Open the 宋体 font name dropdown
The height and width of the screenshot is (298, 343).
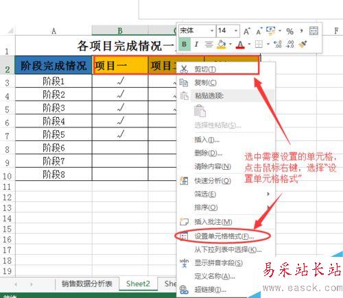[x=212, y=31]
